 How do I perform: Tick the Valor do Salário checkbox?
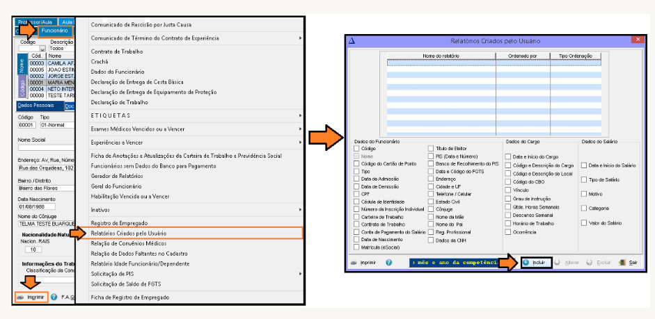pyautogui.click(x=584, y=223)
